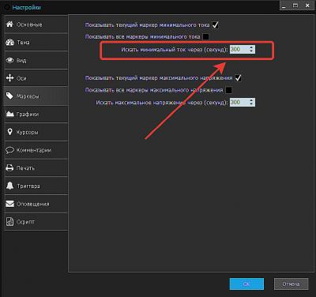
Task: Click the script file icon beside Скрипт
Action: (9, 222)
